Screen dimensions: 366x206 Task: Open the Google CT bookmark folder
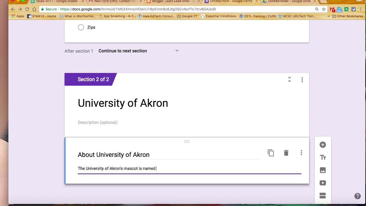point(187,16)
